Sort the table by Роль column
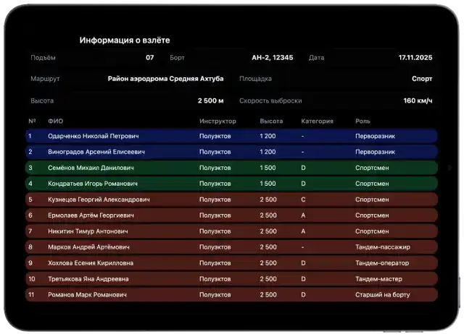The height and width of the screenshot is (334, 464). point(362,121)
